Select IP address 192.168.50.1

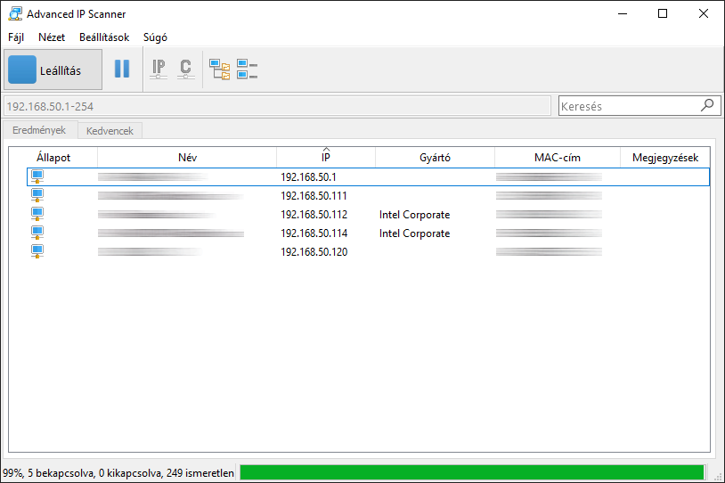click(308, 177)
